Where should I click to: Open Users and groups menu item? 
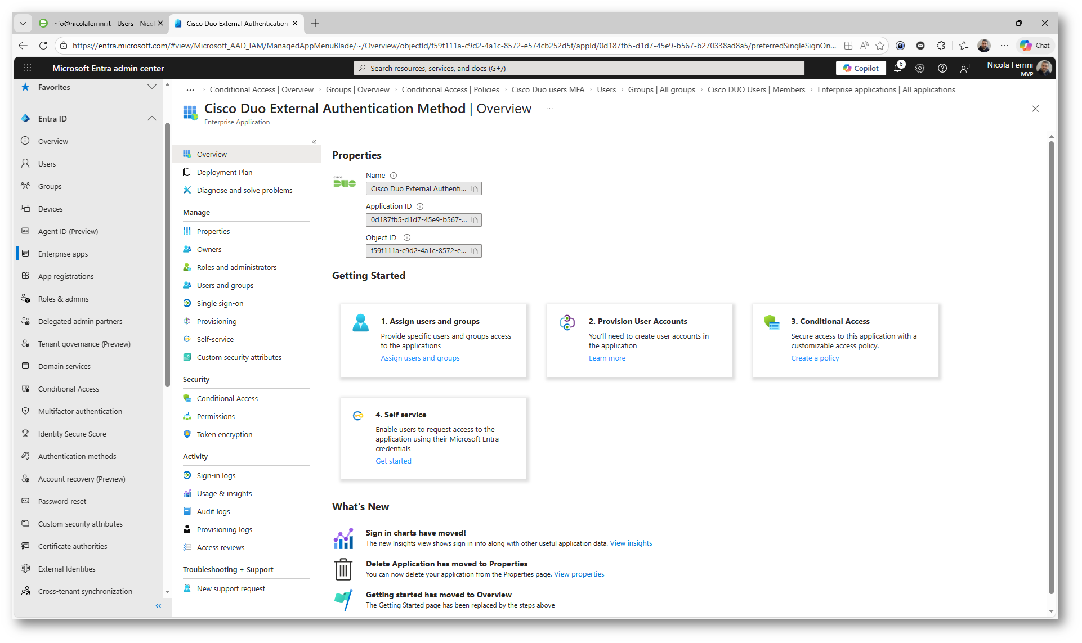point(225,286)
